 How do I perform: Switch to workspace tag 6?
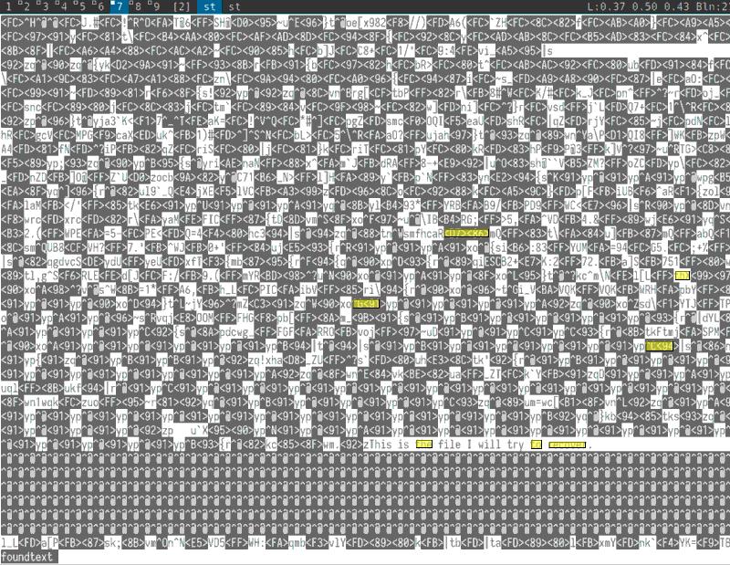(x=99, y=6)
